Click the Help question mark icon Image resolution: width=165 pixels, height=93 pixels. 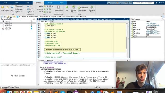click(x=128, y=3)
